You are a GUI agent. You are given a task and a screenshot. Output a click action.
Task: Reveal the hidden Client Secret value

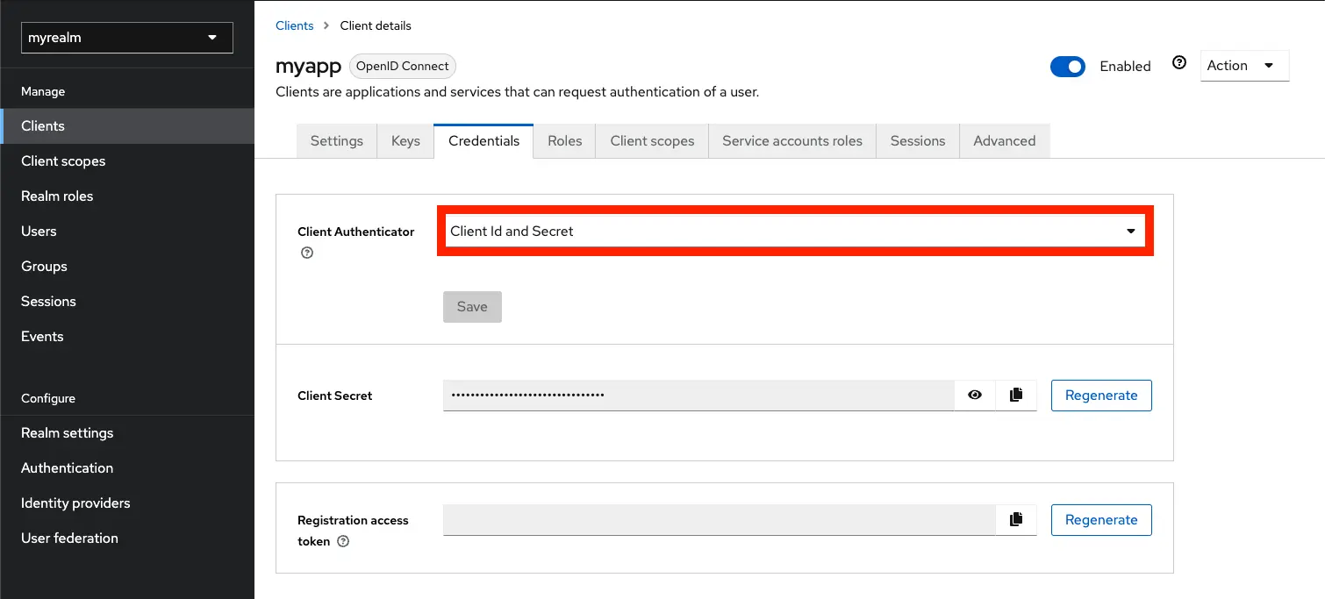tap(974, 395)
